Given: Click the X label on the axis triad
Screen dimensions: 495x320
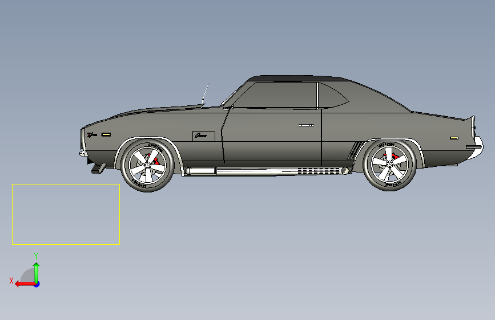Looking at the screenshot, I should [x=11, y=281].
